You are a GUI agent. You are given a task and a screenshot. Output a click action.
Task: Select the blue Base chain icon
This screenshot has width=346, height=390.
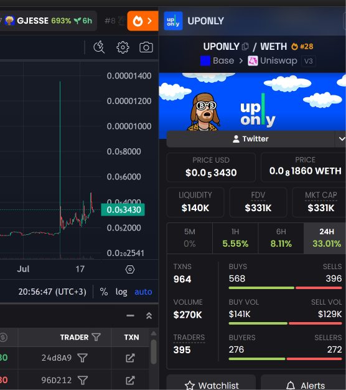tap(205, 61)
